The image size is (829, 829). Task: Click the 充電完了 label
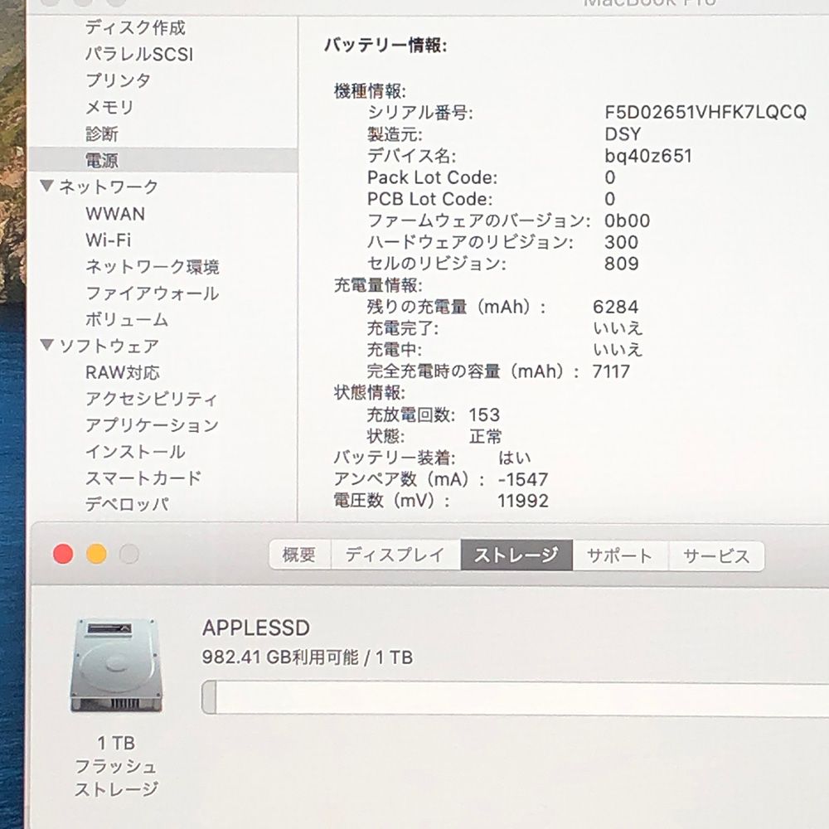click(x=402, y=327)
